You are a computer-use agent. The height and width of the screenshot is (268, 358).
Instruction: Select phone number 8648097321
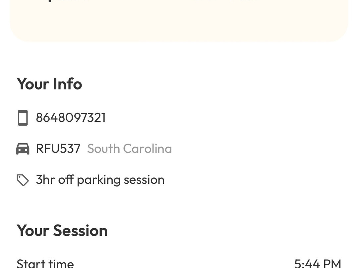tap(71, 118)
